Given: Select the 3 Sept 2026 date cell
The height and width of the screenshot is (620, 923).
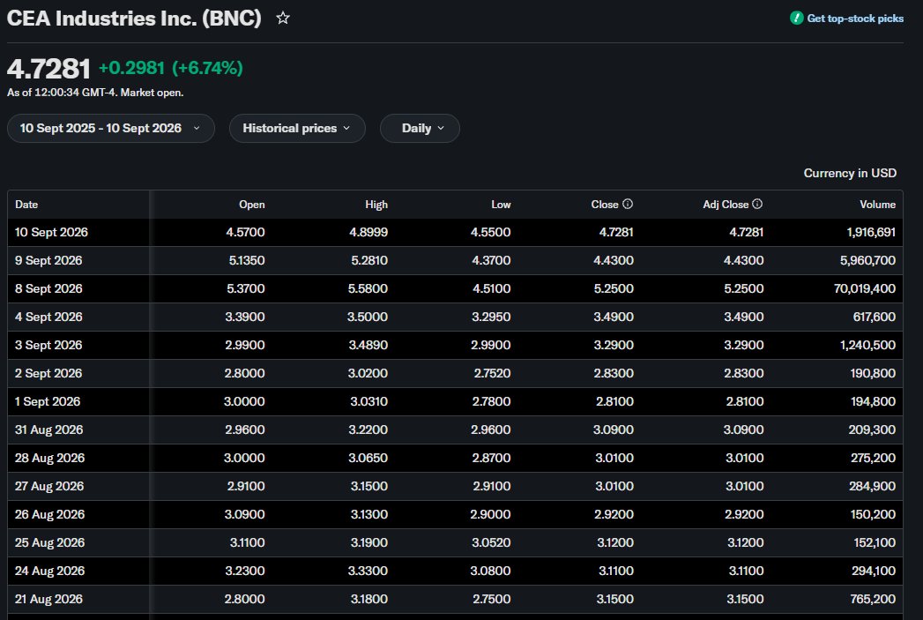Looking at the screenshot, I should point(48,346).
